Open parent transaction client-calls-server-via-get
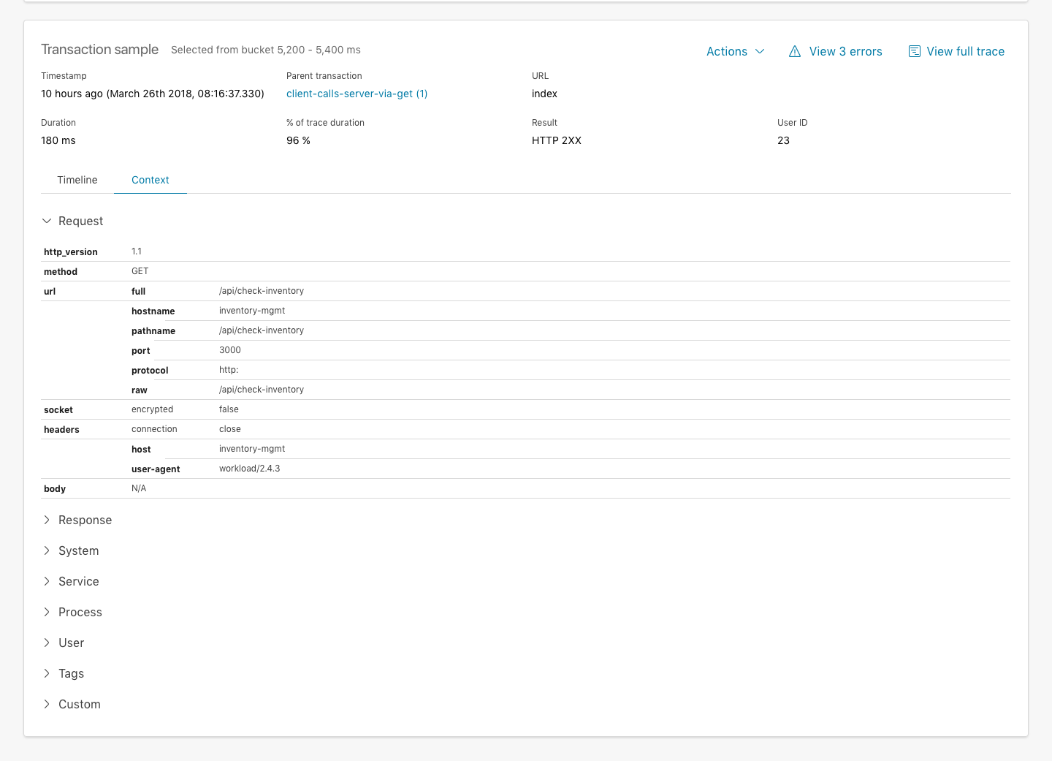1052x761 pixels. 357,94
